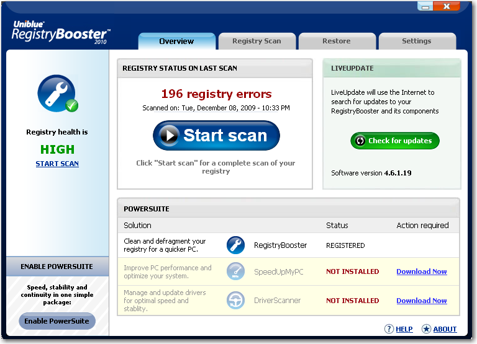Image resolution: width=477 pixels, height=344 pixels.
Task: Click NOT INSTALLED status for SpeedUpMyPC
Action: tap(353, 271)
